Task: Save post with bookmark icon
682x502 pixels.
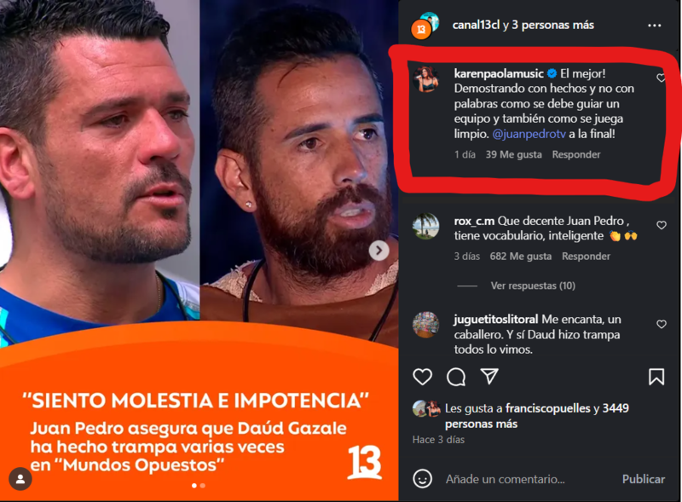Action: pyautogui.click(x=656, y=377)
